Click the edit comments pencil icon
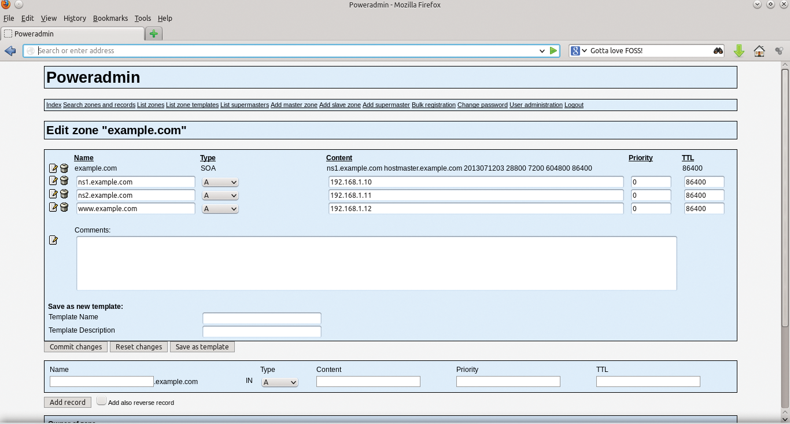The height and width of the screenshot is (424, 790). click(x=53, y=240)
